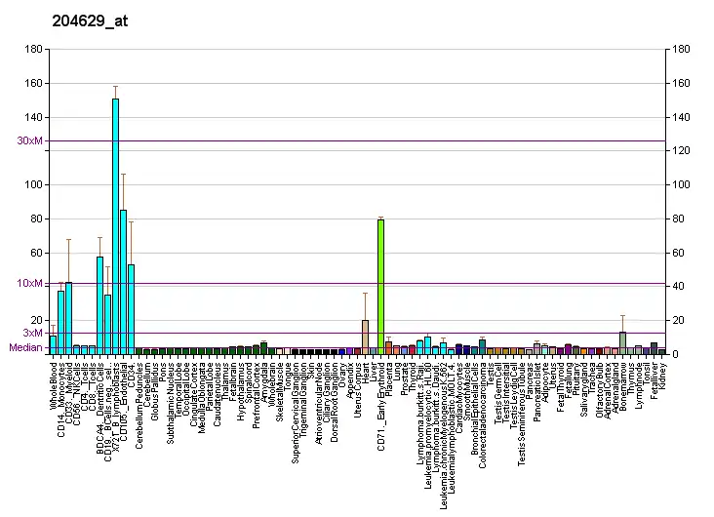Click the gray Bonemarrow bar
714x517 pixels.
pyautogui.click(x=622, y=341)
